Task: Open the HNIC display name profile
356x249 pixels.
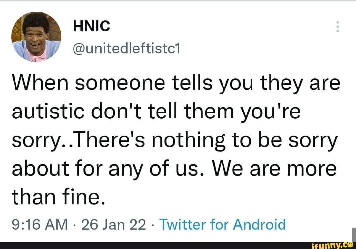Action: pos(91,26)
